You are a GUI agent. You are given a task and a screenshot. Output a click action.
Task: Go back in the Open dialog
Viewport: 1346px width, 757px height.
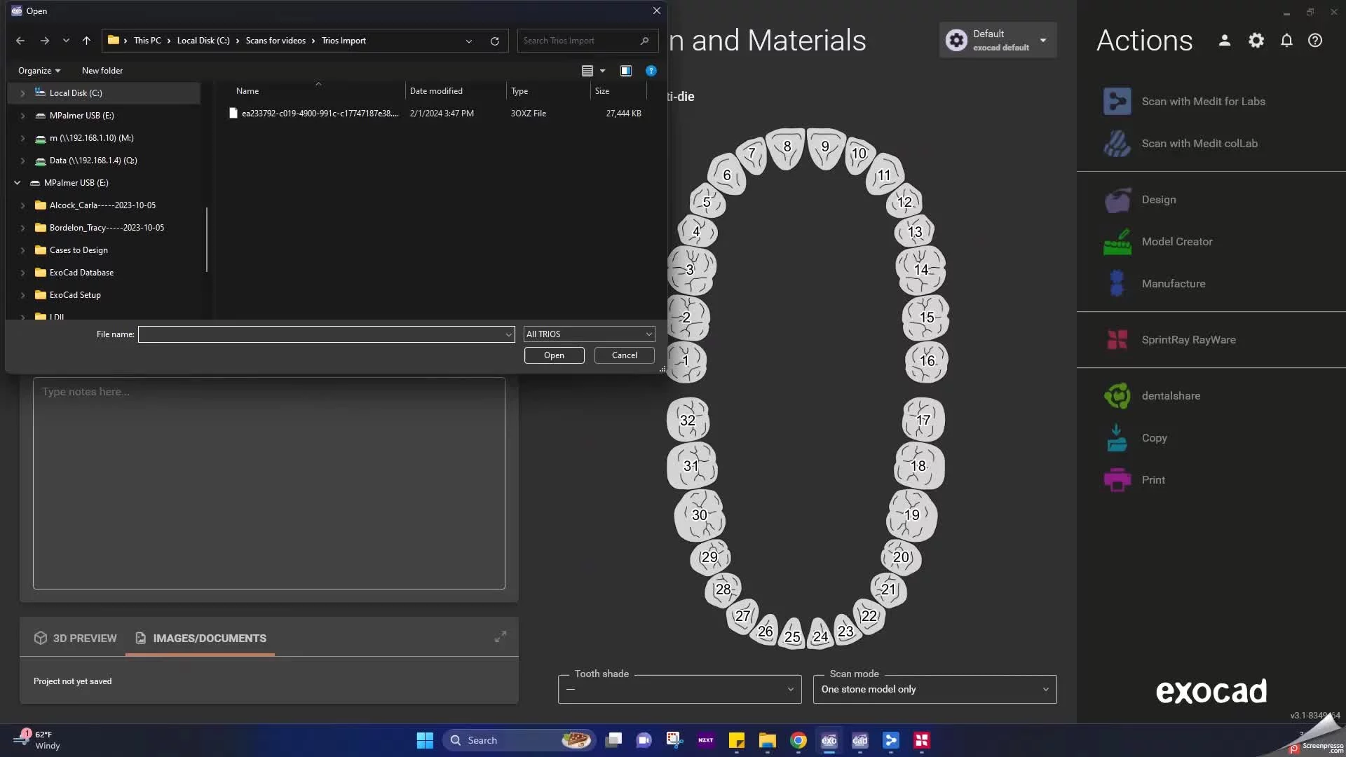pos(20,41)
